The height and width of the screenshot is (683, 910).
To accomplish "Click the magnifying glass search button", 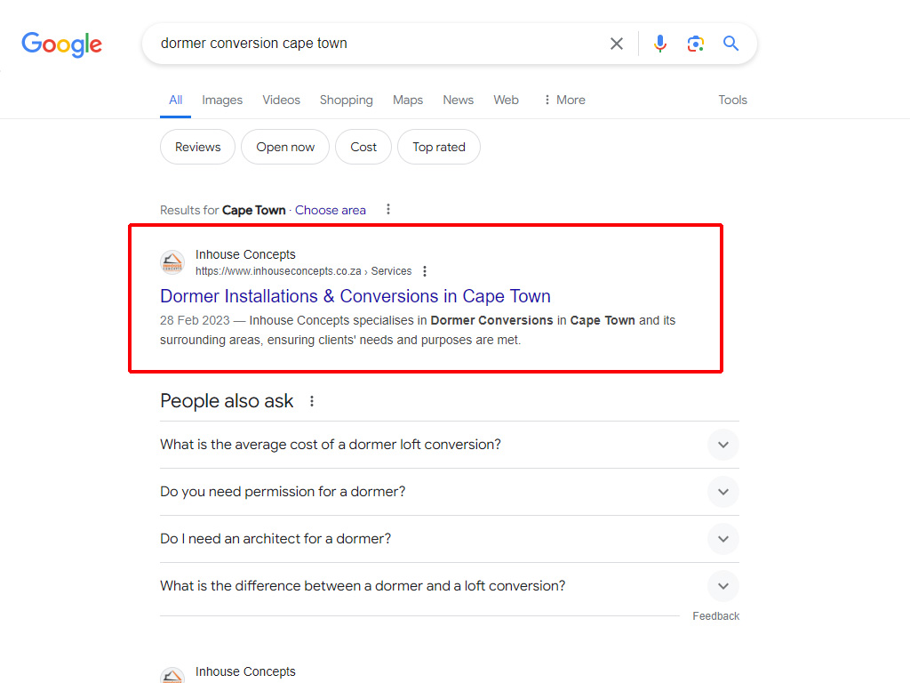I will 730,44.
